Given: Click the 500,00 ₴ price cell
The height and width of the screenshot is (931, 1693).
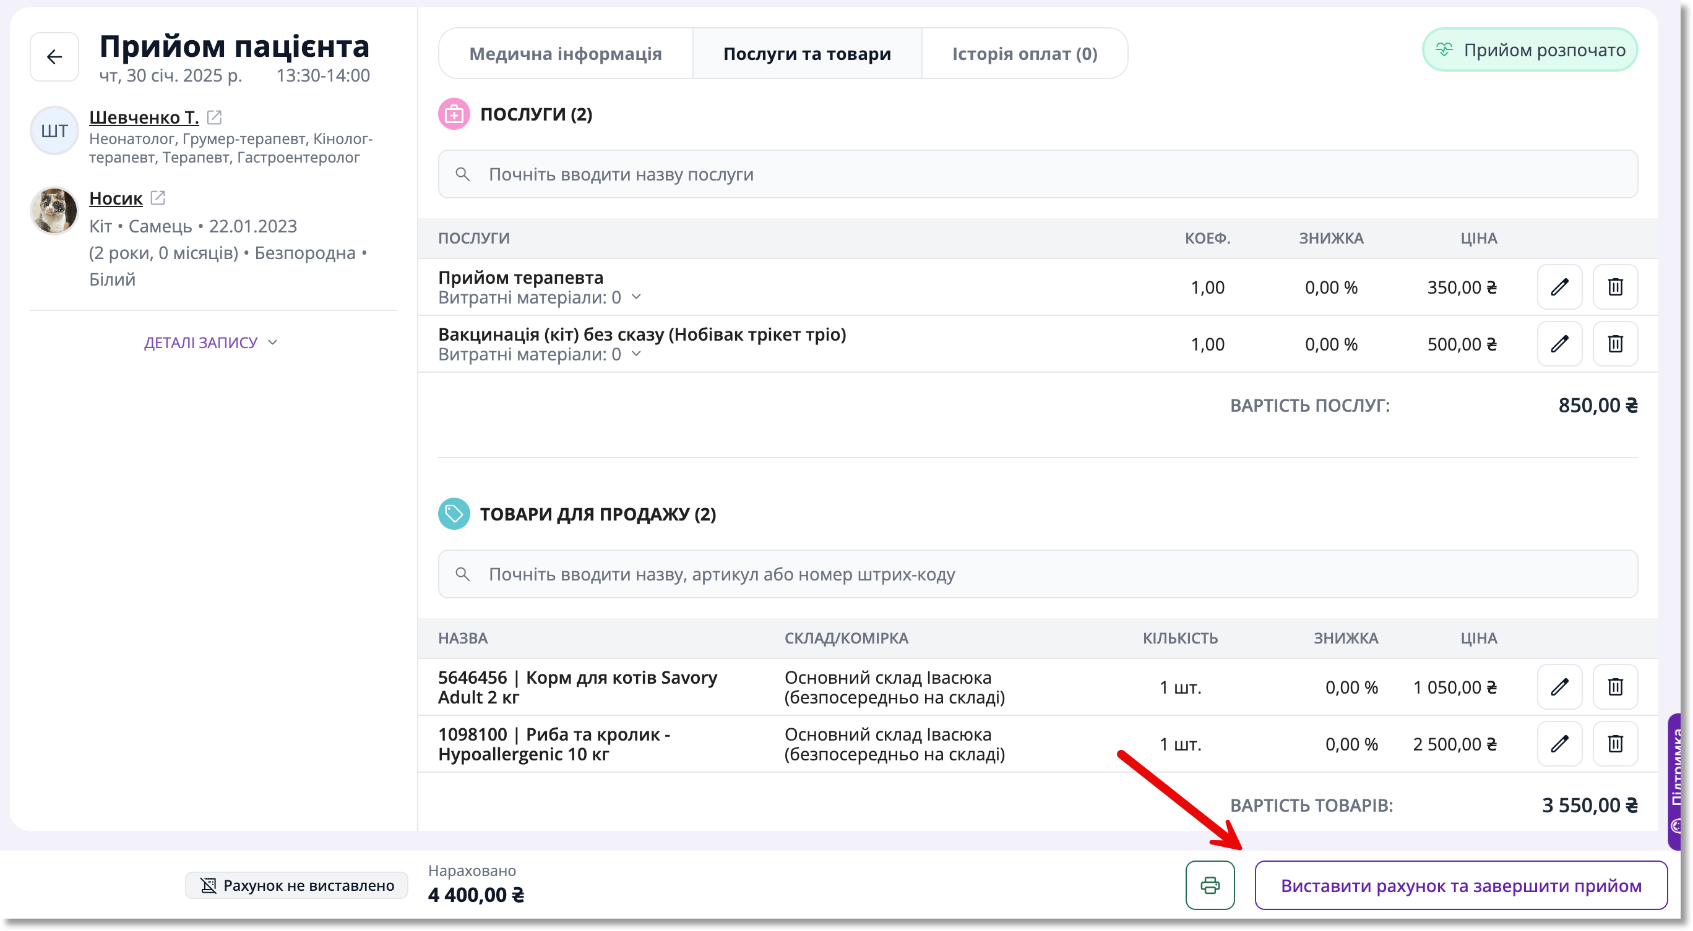Looking at the screenshot, I should pyautogui.click(x=1462, y=345).
